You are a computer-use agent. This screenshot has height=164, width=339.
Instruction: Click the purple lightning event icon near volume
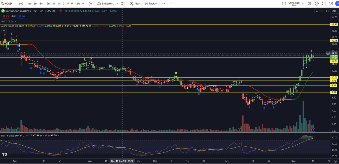coord(313,130)
